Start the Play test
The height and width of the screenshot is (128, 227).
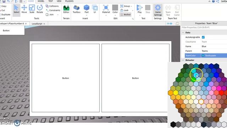click(x=139, y=9)
